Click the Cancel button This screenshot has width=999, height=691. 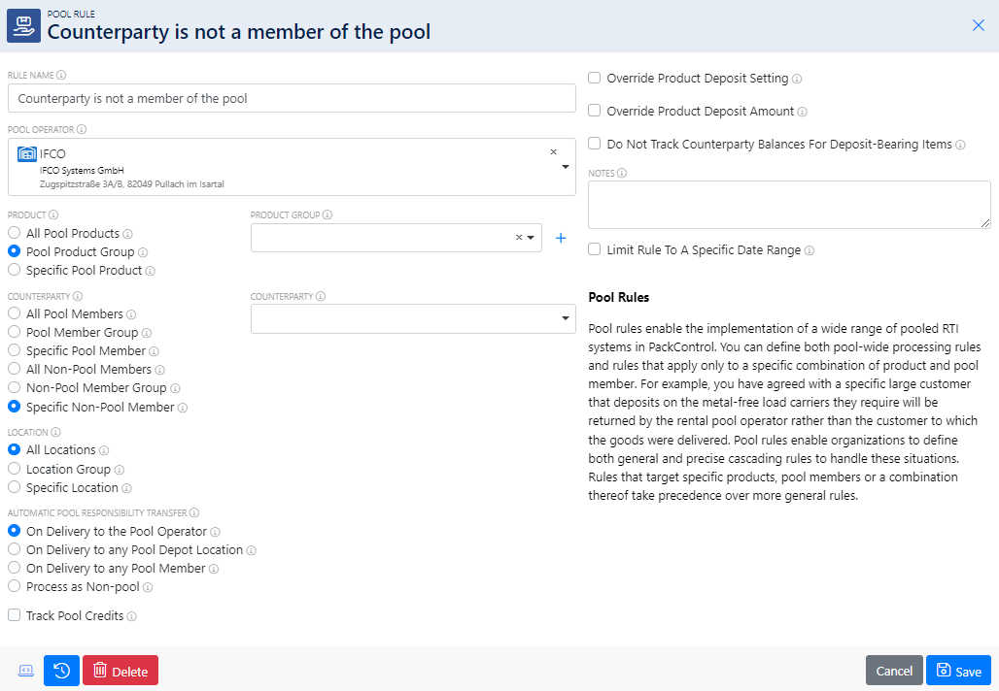click(894, 670)
